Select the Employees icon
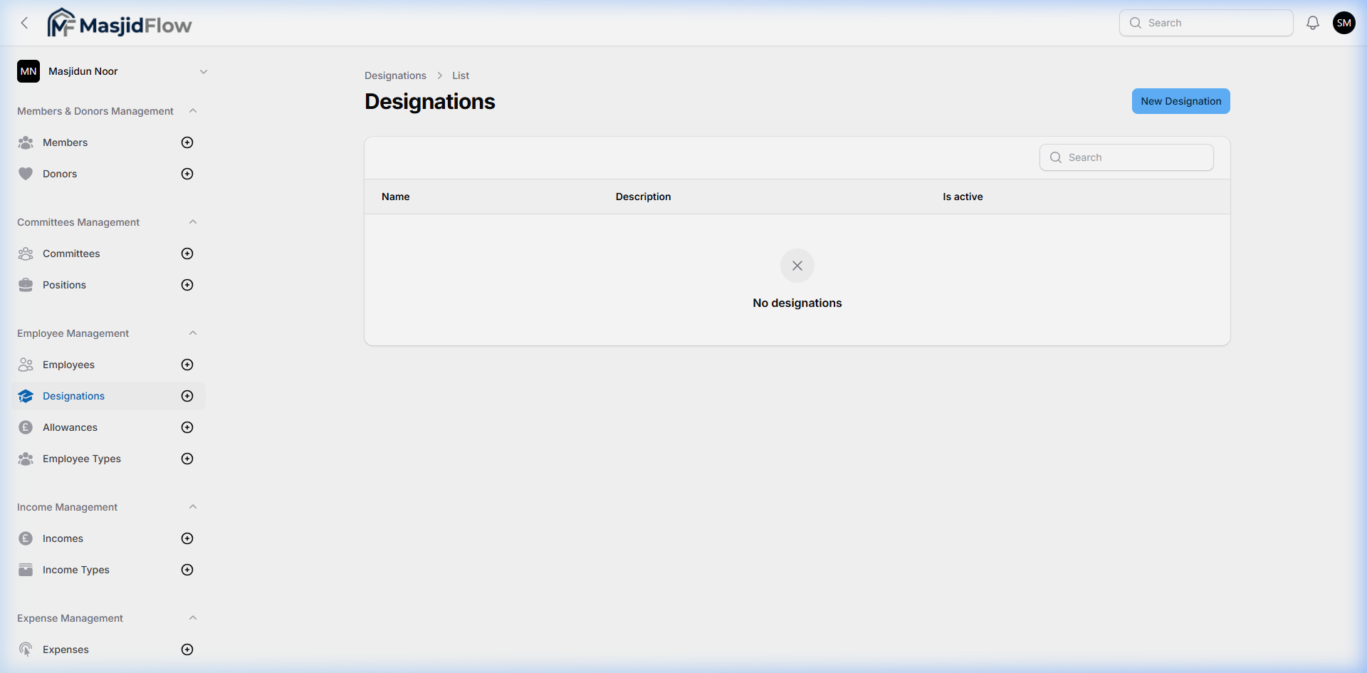Screen dimensions: 1367x673 26,364
